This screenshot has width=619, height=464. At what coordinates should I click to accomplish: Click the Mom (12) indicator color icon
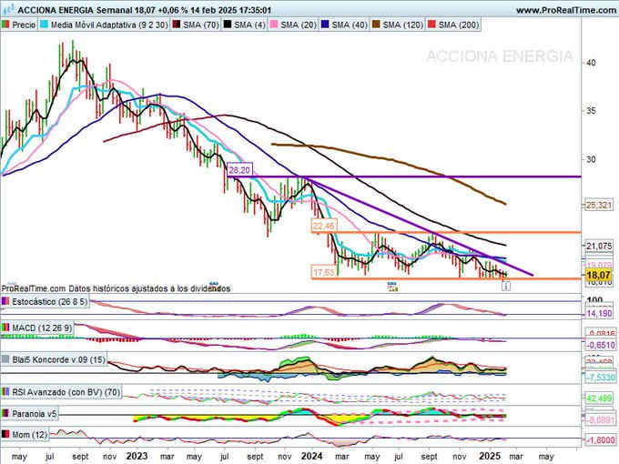(x=5, y=434)
